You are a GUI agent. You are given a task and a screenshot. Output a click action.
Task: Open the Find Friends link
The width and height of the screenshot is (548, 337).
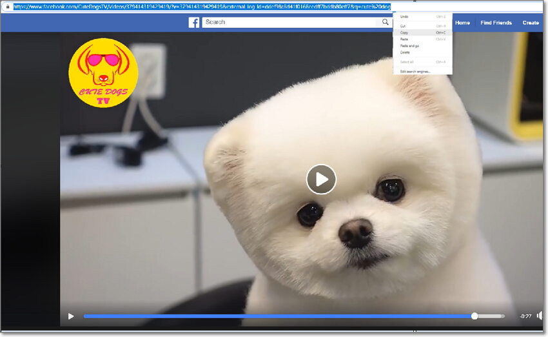tap(496, 23)
